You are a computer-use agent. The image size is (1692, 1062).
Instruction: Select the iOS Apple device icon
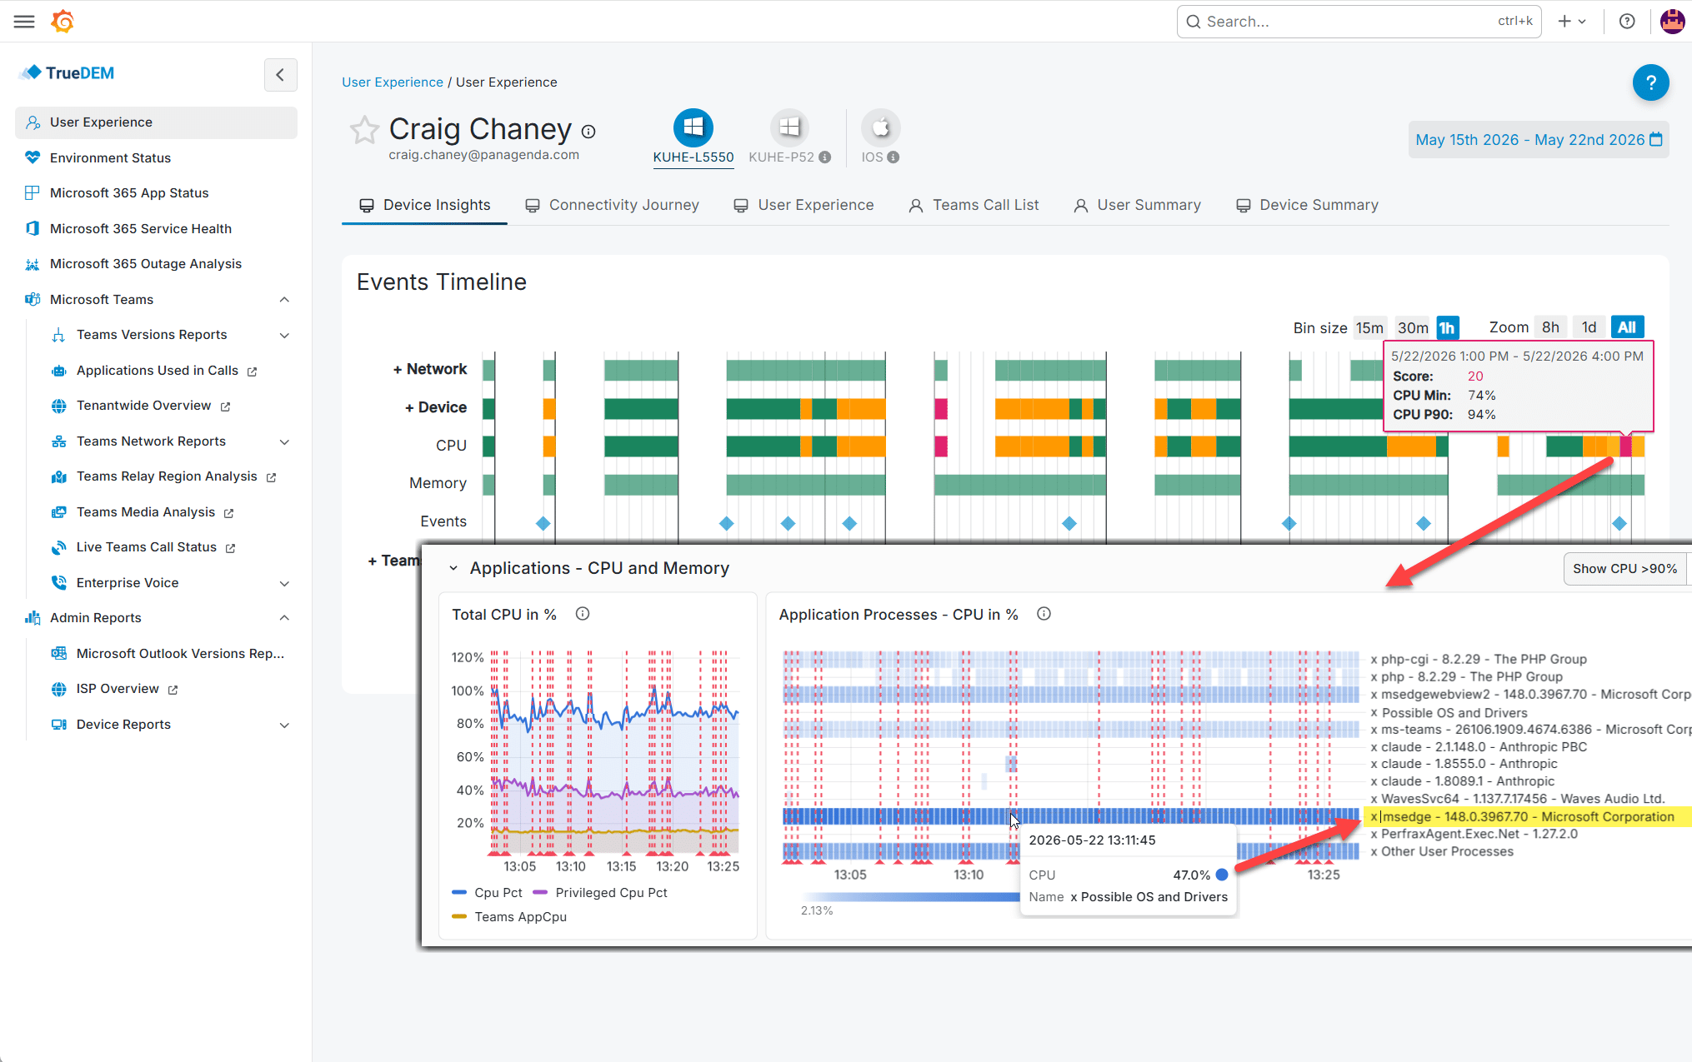pos(880,127)
